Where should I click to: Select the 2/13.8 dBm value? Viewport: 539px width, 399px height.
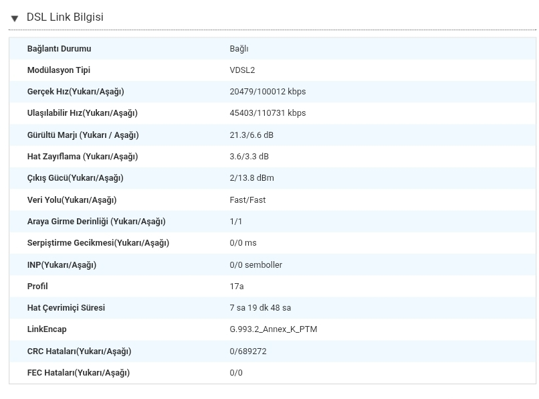[252, 178]
